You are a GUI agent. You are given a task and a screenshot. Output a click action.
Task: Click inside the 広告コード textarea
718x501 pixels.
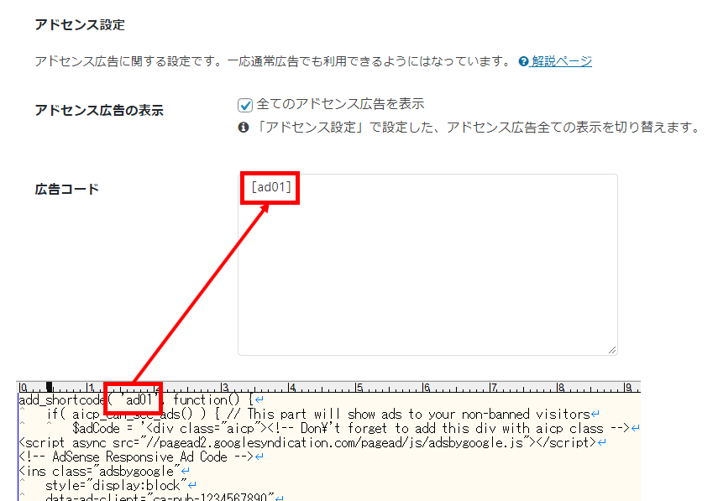pyautogui.click(x=427, y=264)
